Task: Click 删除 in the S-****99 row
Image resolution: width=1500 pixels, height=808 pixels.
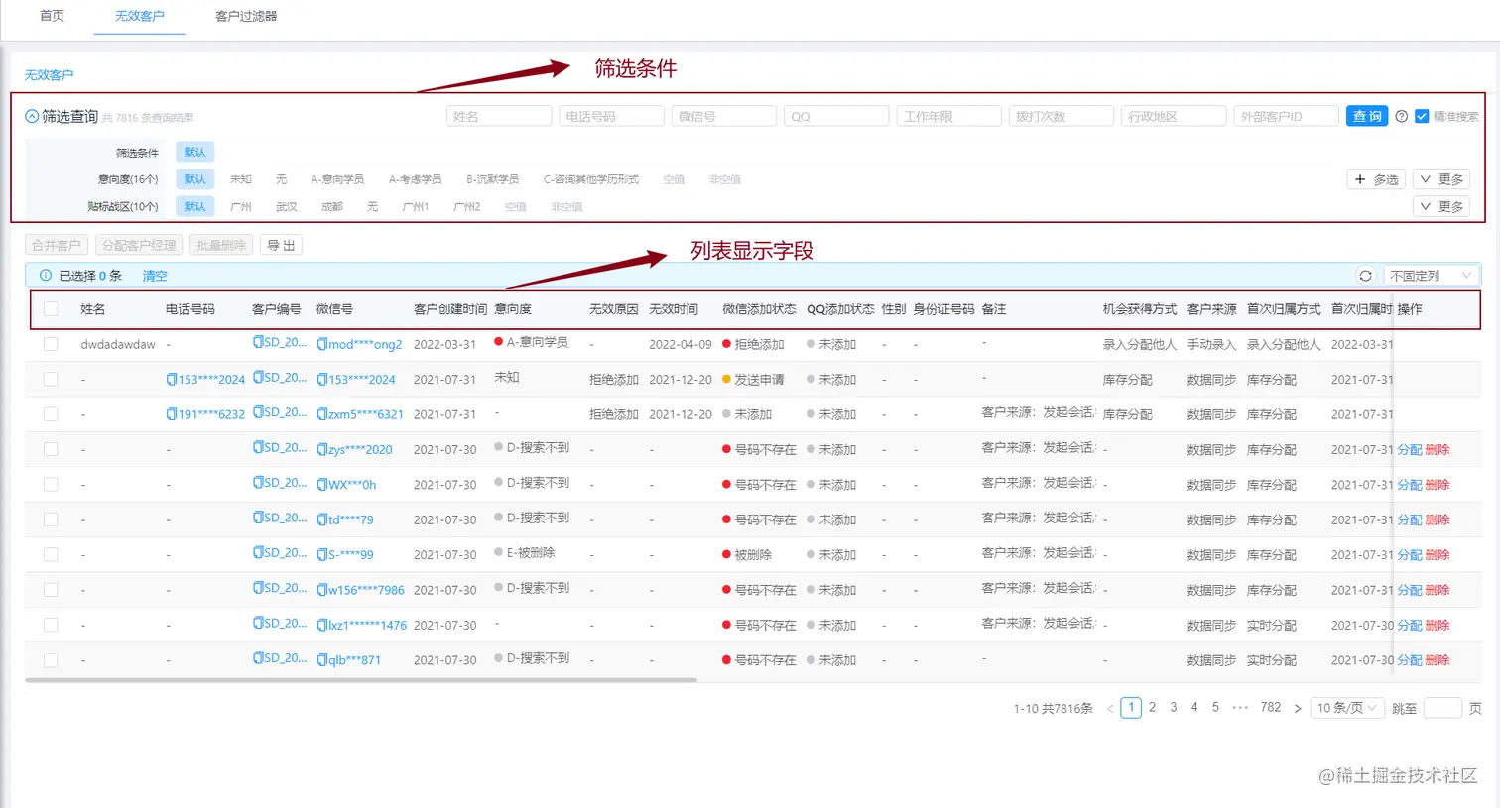Action: [1437, 554]
